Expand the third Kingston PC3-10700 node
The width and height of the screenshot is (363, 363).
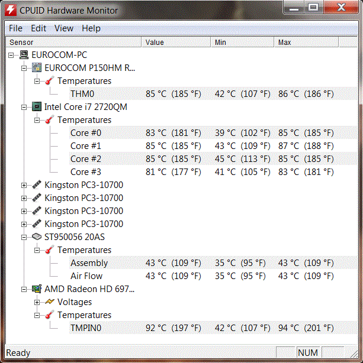24,212
